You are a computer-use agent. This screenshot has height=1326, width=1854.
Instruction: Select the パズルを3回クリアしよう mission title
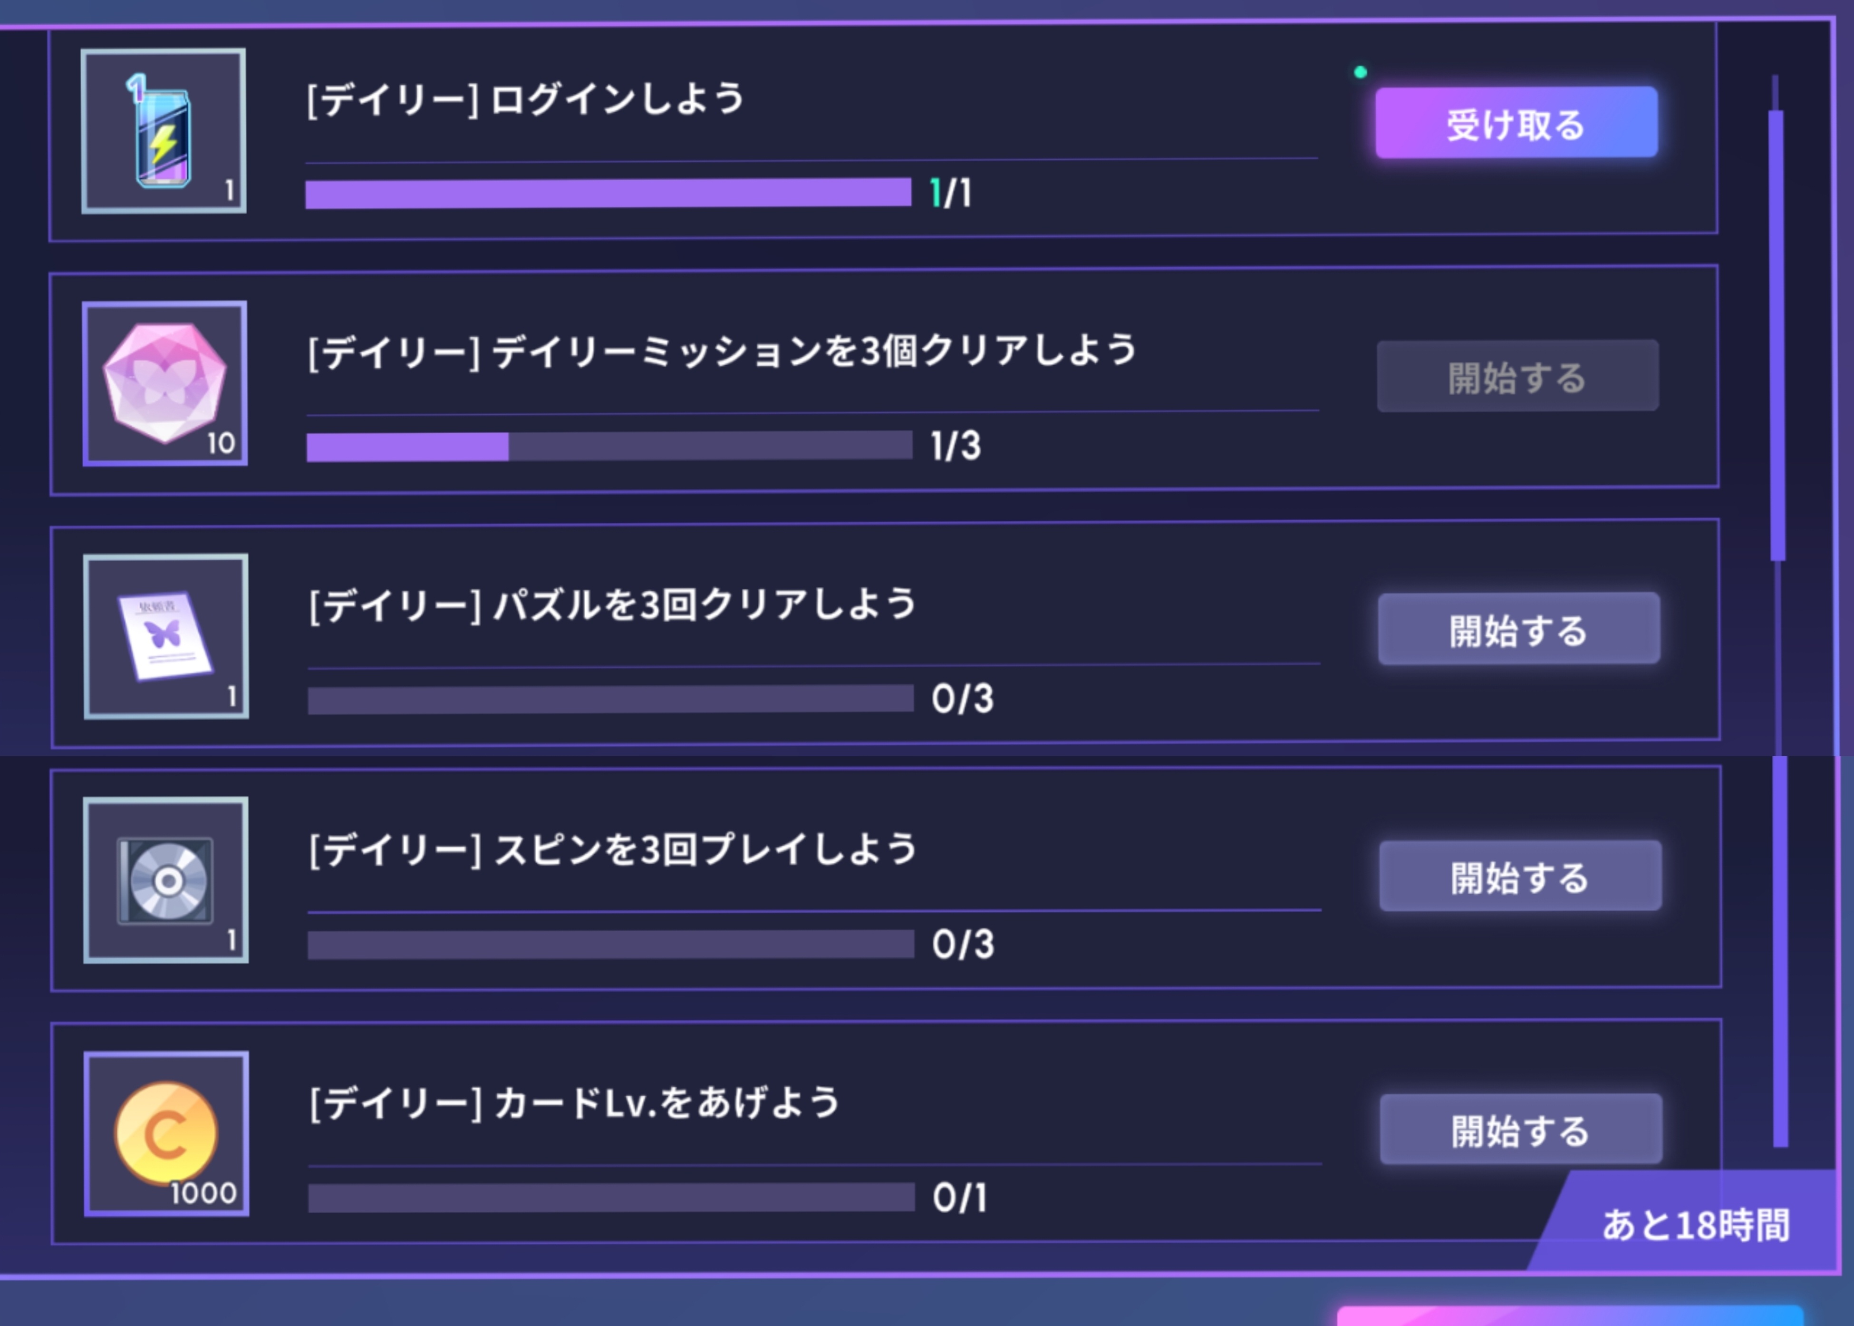(x=705, y=605)
